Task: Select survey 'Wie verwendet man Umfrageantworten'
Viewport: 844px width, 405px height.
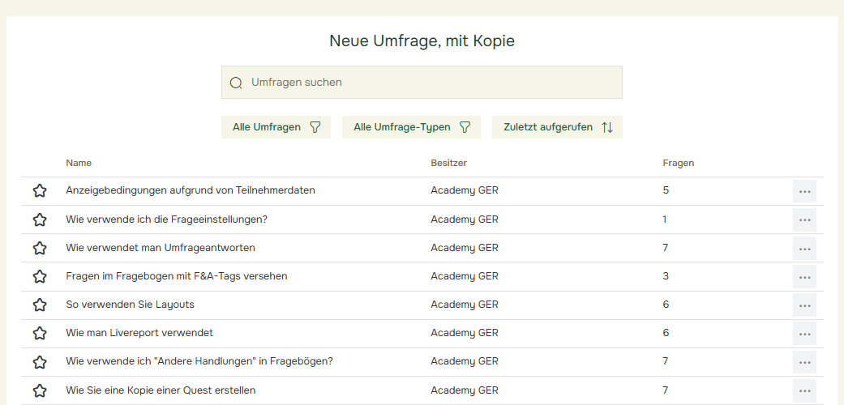Action: (161, 247)
